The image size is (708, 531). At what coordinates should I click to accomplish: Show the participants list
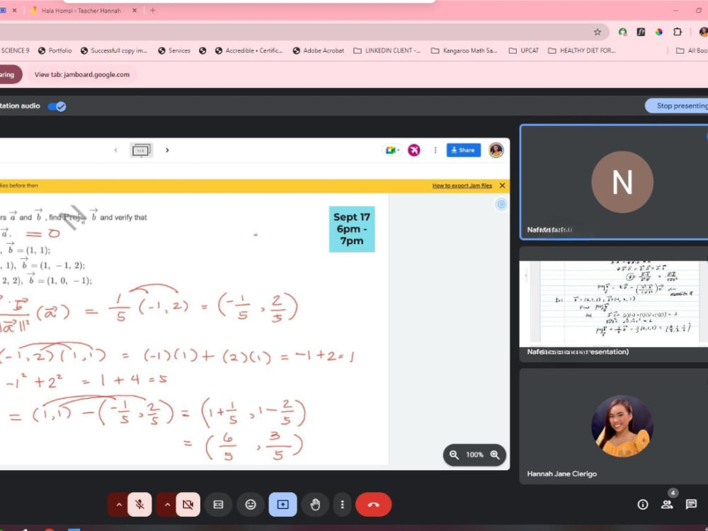(x=667, y=504)
